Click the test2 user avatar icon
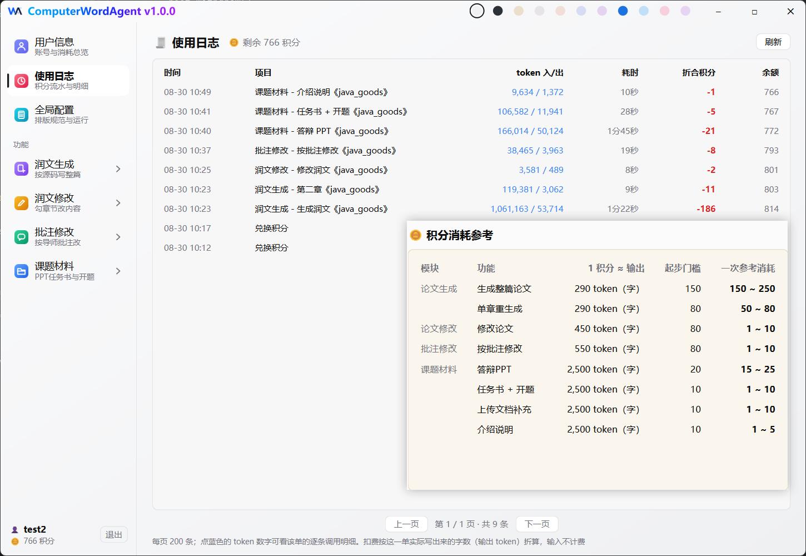This screenshot has width=806, height=556. (x=15, y=530)
